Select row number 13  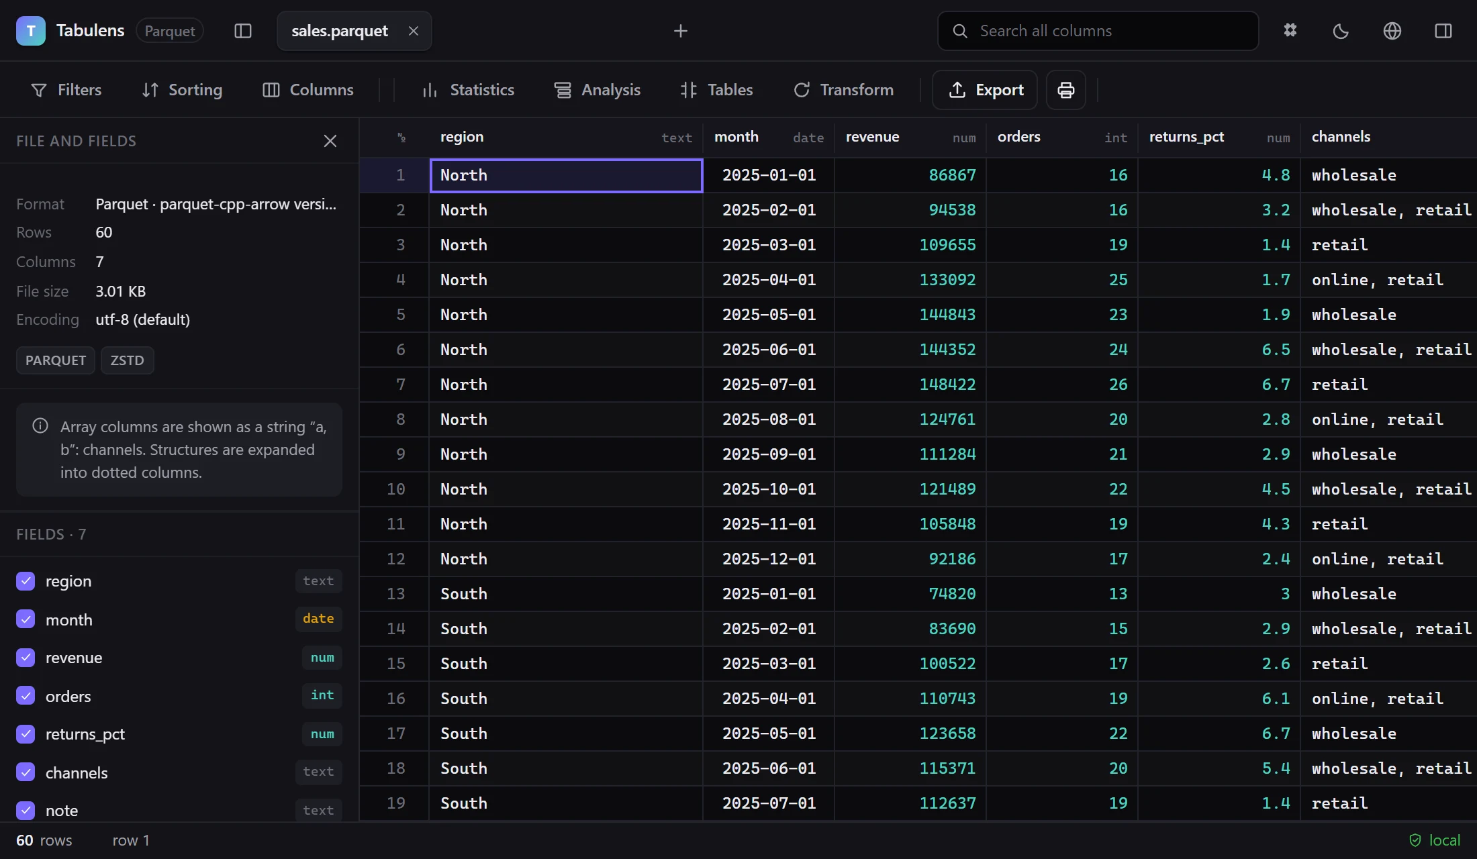tap(395, 594)
